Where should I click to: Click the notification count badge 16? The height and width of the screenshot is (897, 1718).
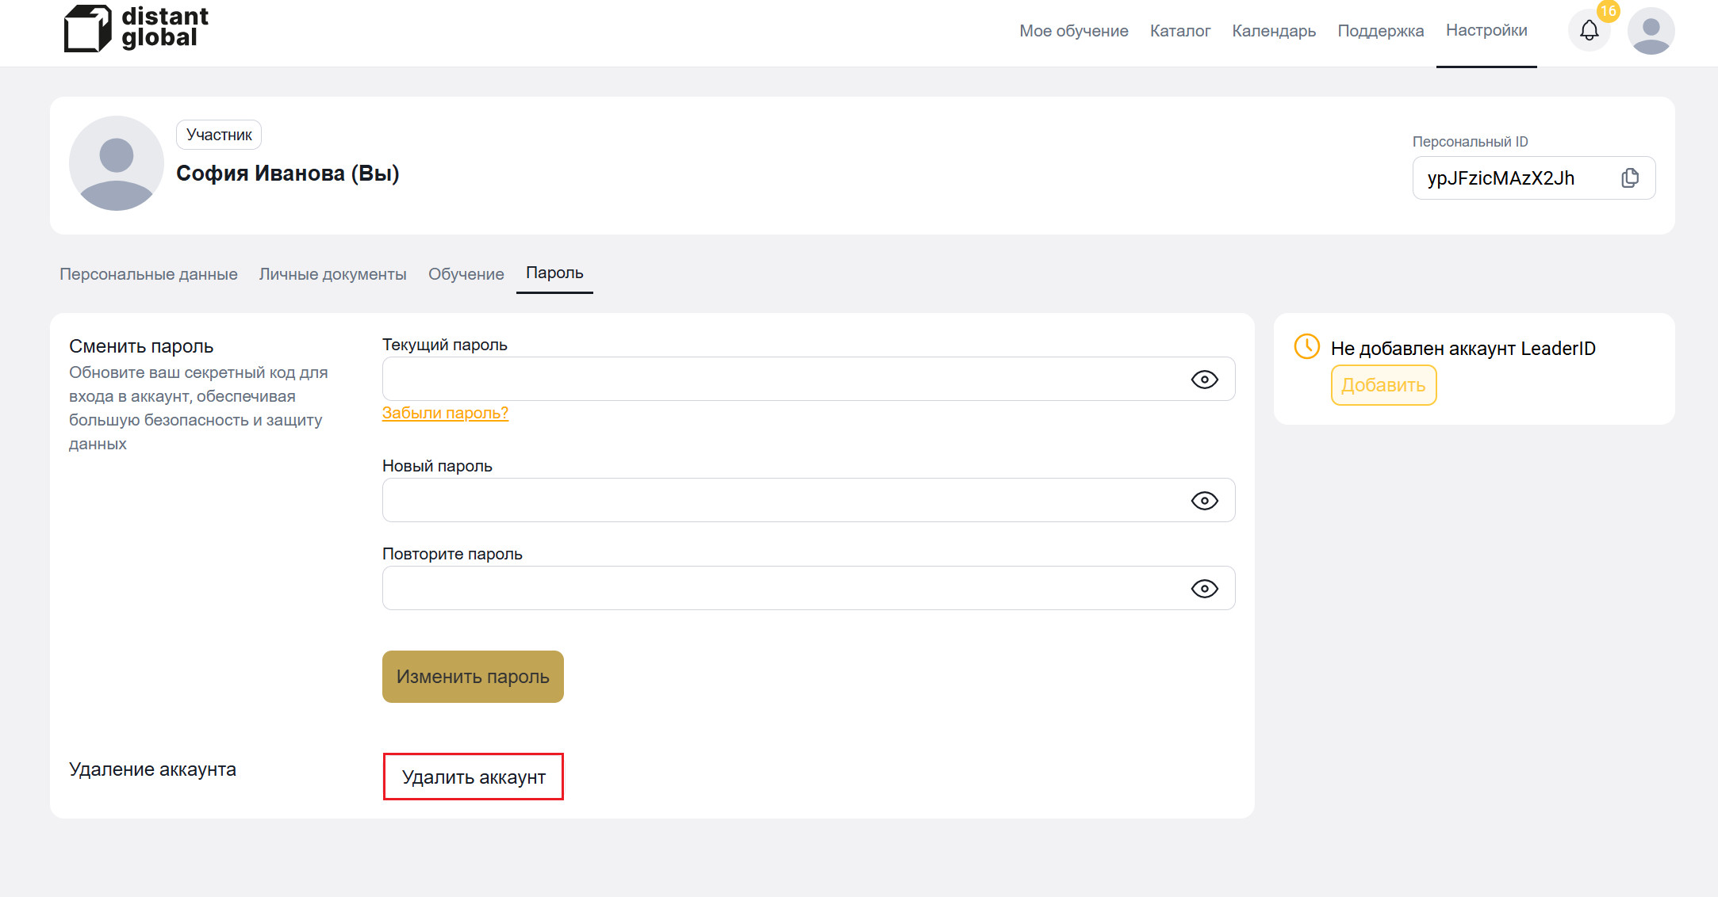pos(1608,11)
